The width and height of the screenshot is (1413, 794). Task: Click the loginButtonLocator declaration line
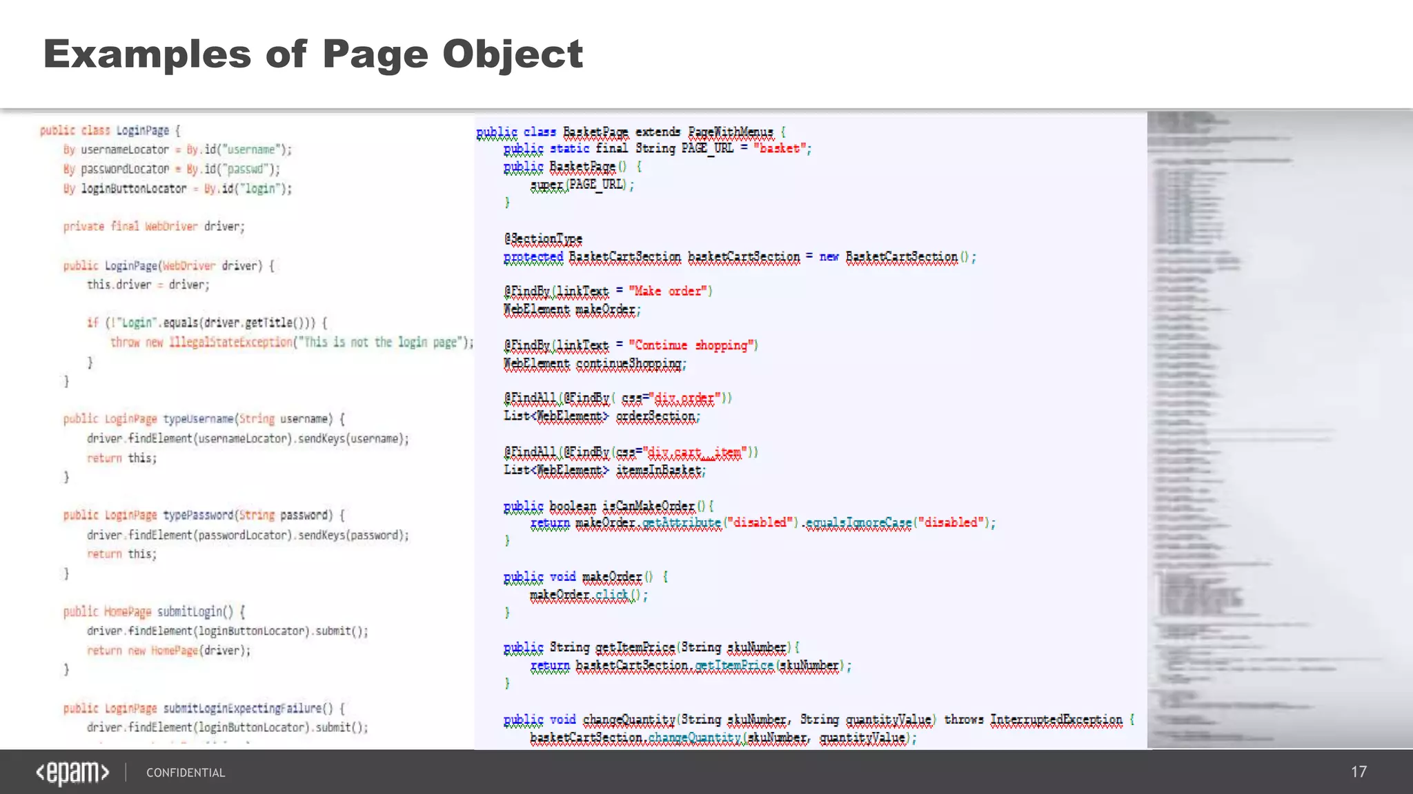(x=177, y=188)
